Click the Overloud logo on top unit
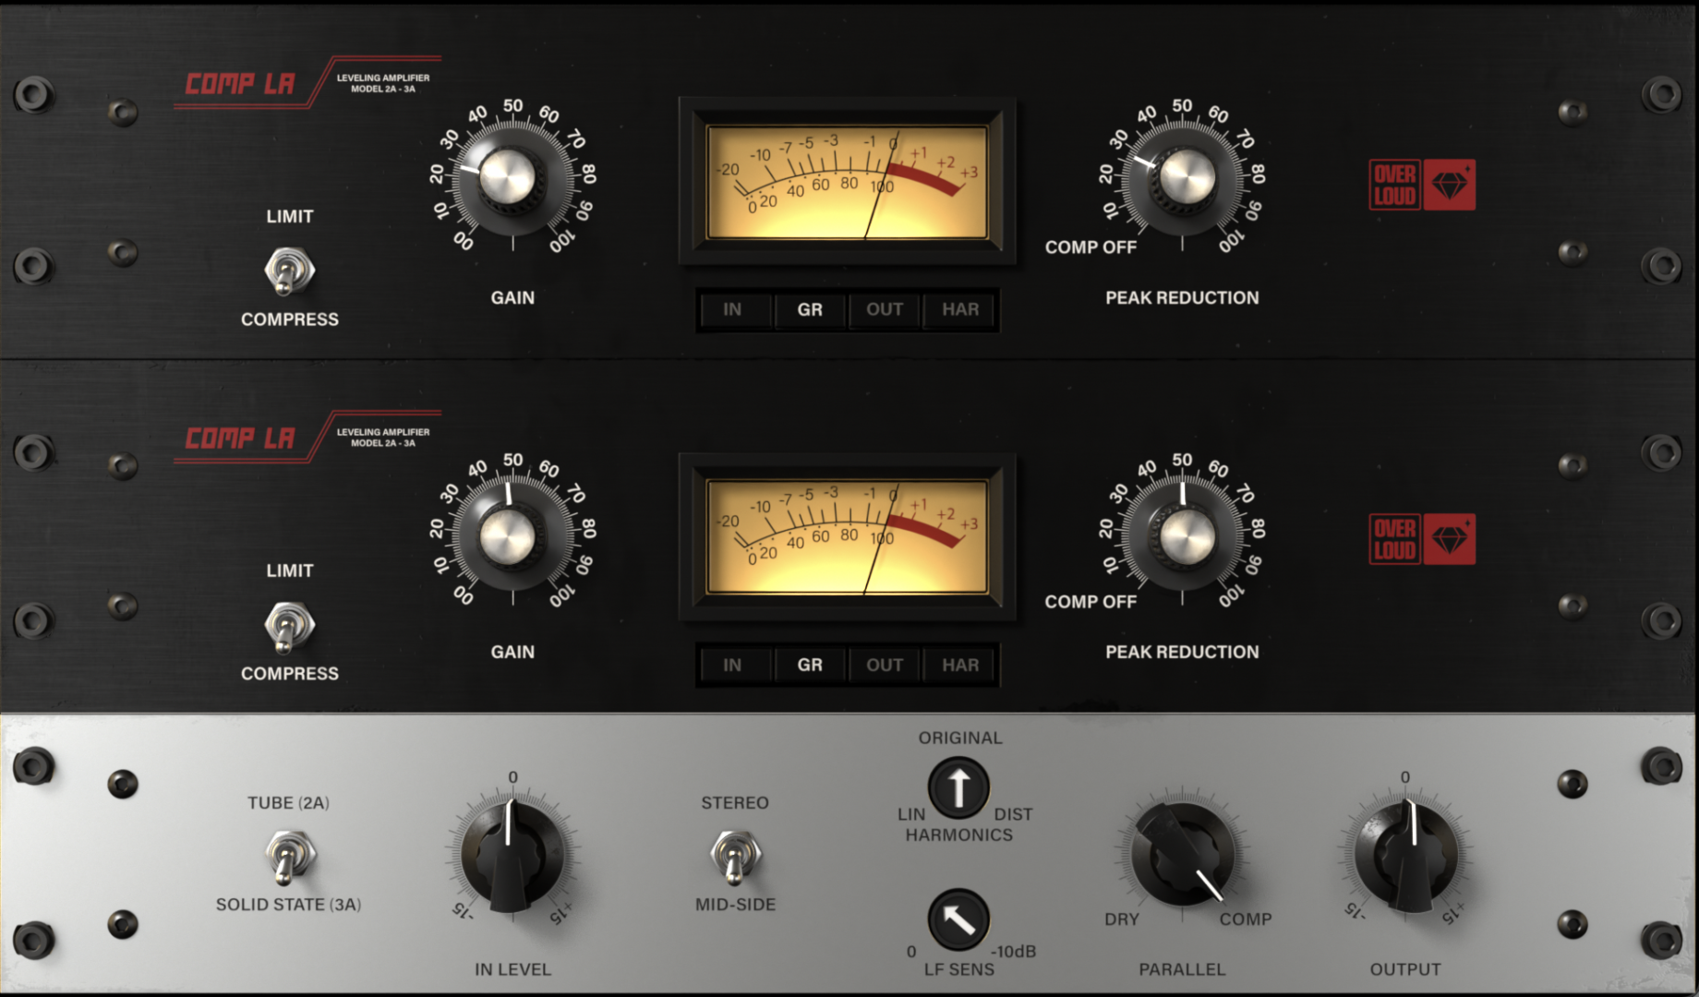The height and width of the screenshot is (997, 1699). pos(1421,185)
